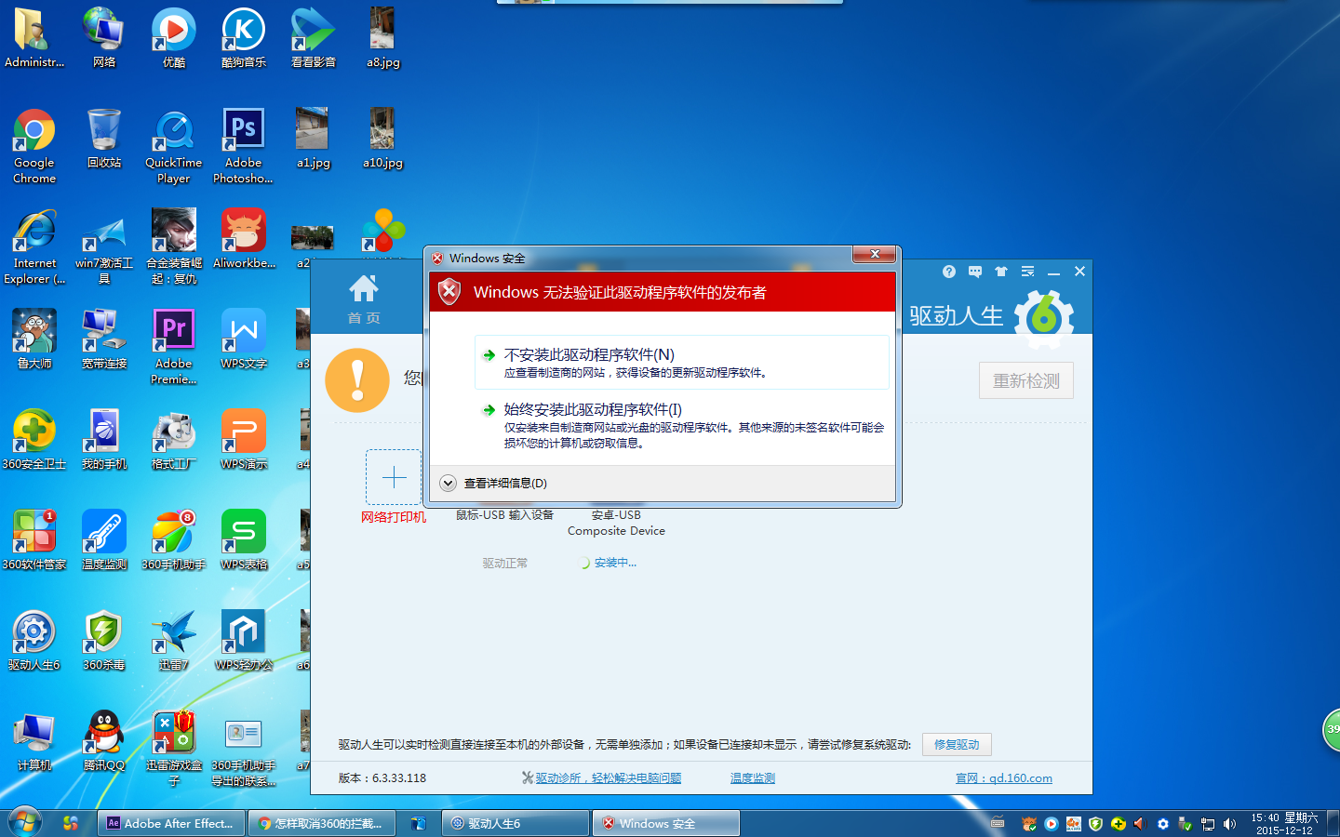Launch 看看影音 from the desktop
Viewport: 1340px width, 837px height.
point(314,38)
